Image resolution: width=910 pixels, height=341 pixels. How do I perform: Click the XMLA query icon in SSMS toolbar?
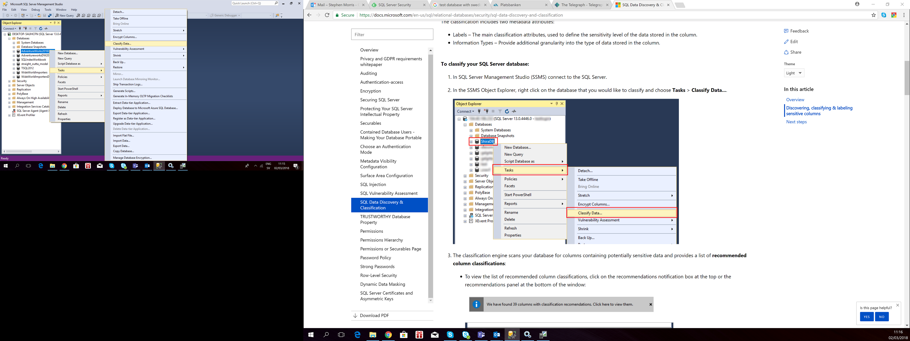[x=94, y=16]
